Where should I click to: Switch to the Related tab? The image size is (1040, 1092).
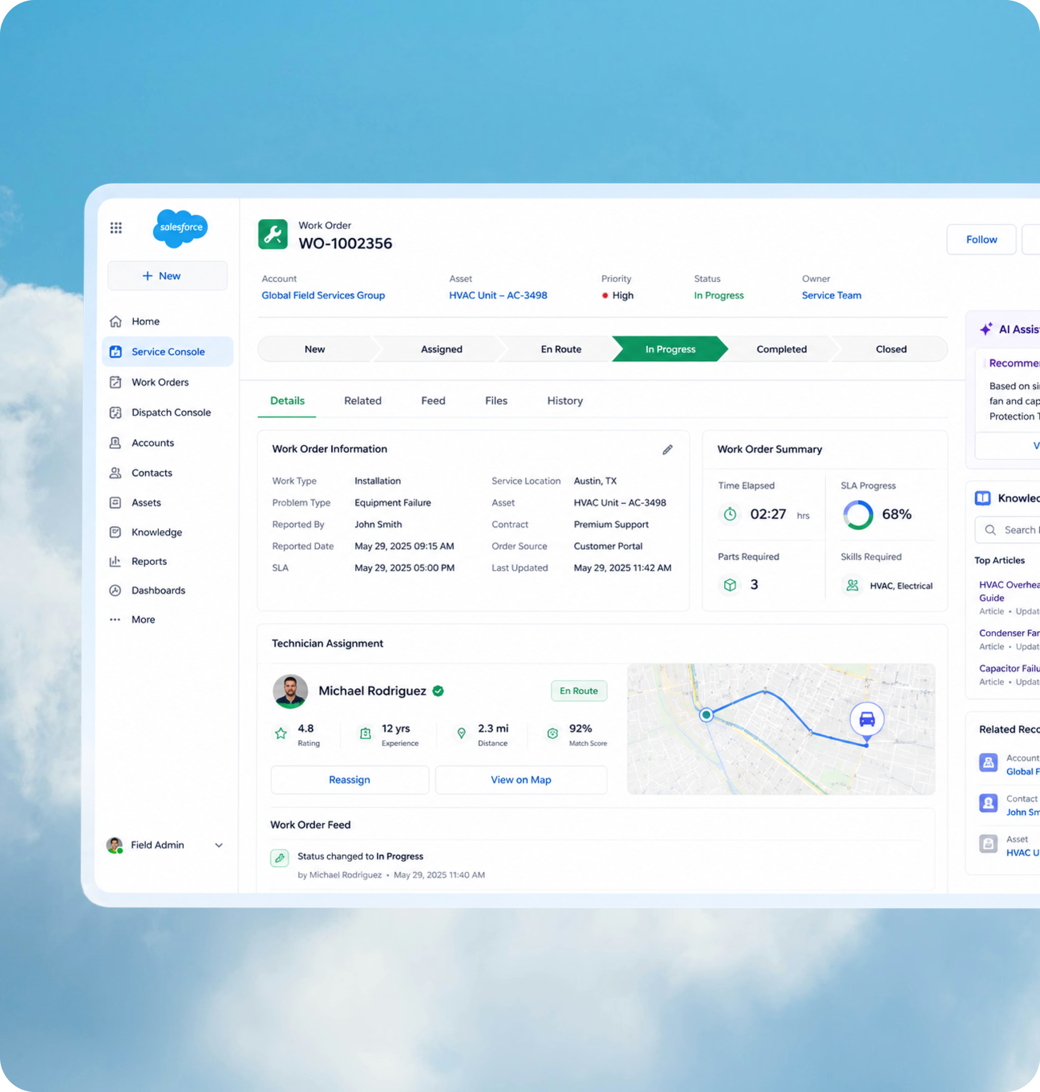coord(362,401)
